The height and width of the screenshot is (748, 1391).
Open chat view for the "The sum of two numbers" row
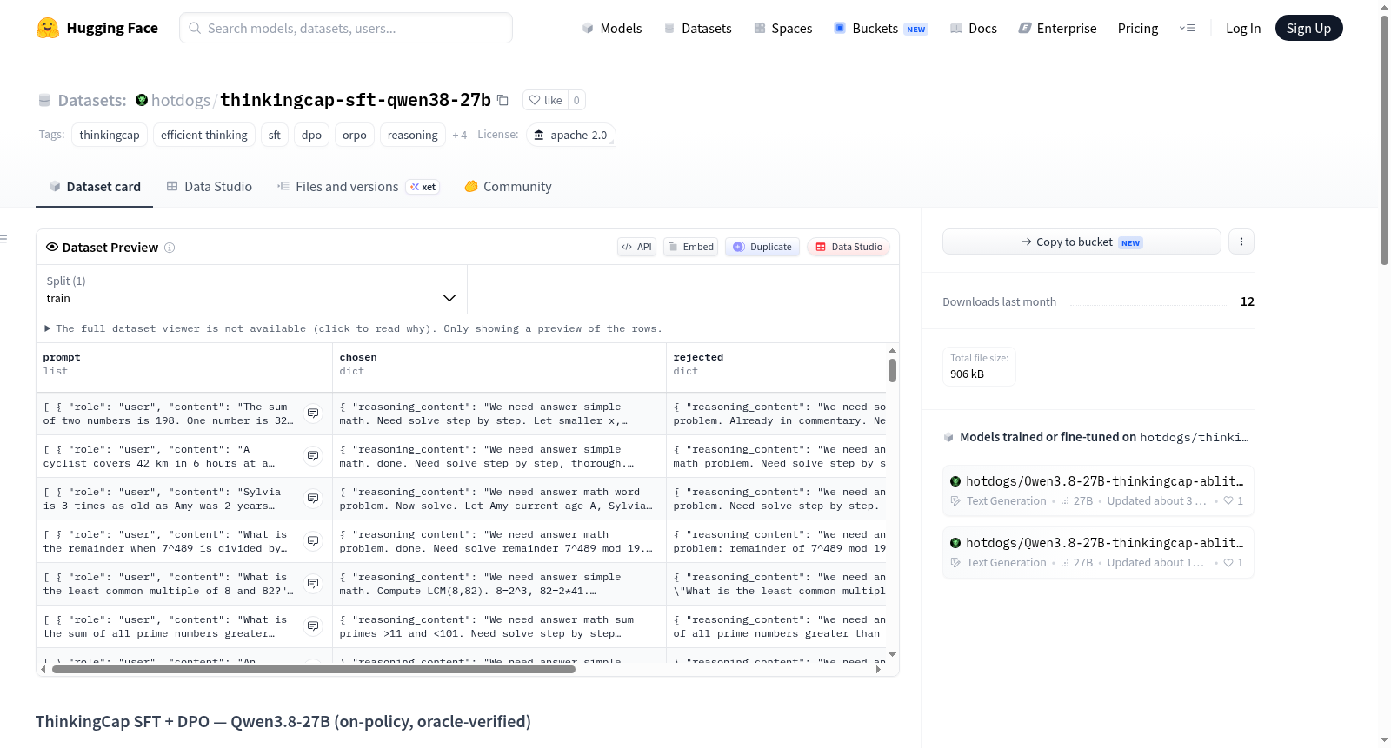(313, 414)
